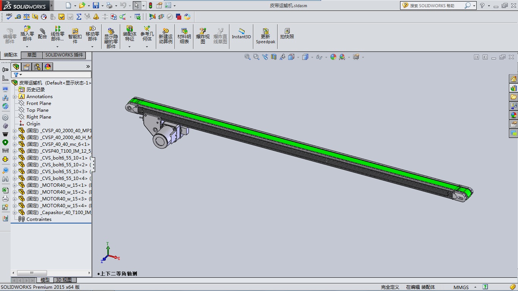Expand FeatureManager panel with double chevron
This screenshot has width=518, height=291.
click(88, 67)
